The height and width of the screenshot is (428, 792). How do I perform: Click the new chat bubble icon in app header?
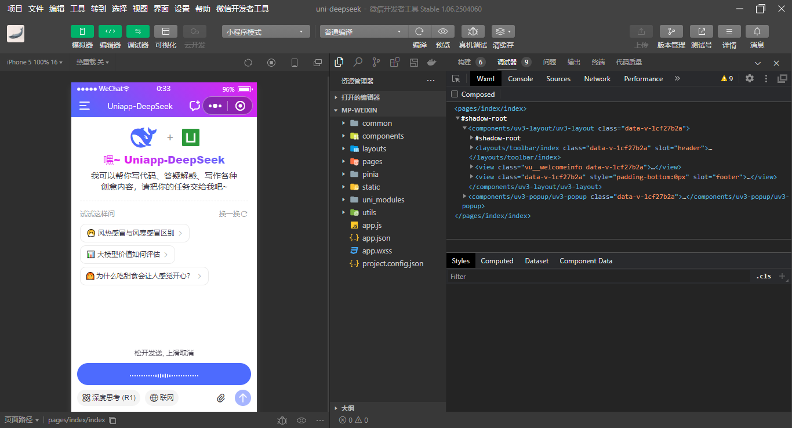click(195, 106)
